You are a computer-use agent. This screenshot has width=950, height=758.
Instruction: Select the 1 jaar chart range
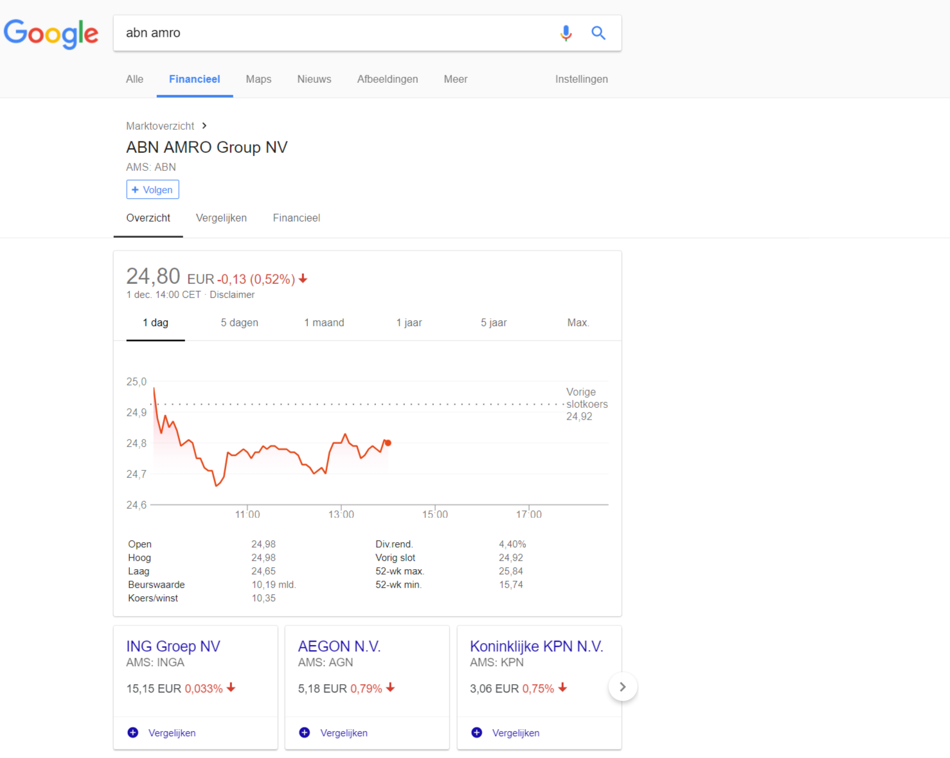point(409,322)
